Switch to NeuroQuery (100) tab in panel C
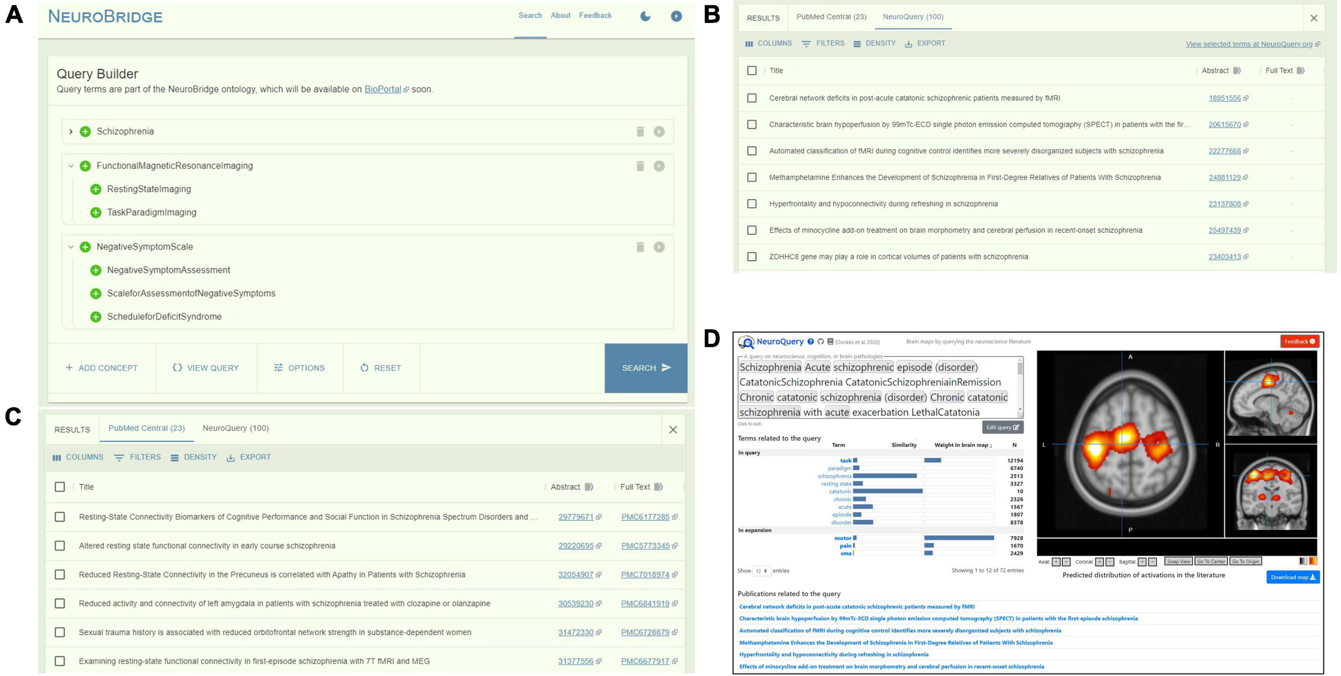1341x676 pixels. click(x=236, y=428)
